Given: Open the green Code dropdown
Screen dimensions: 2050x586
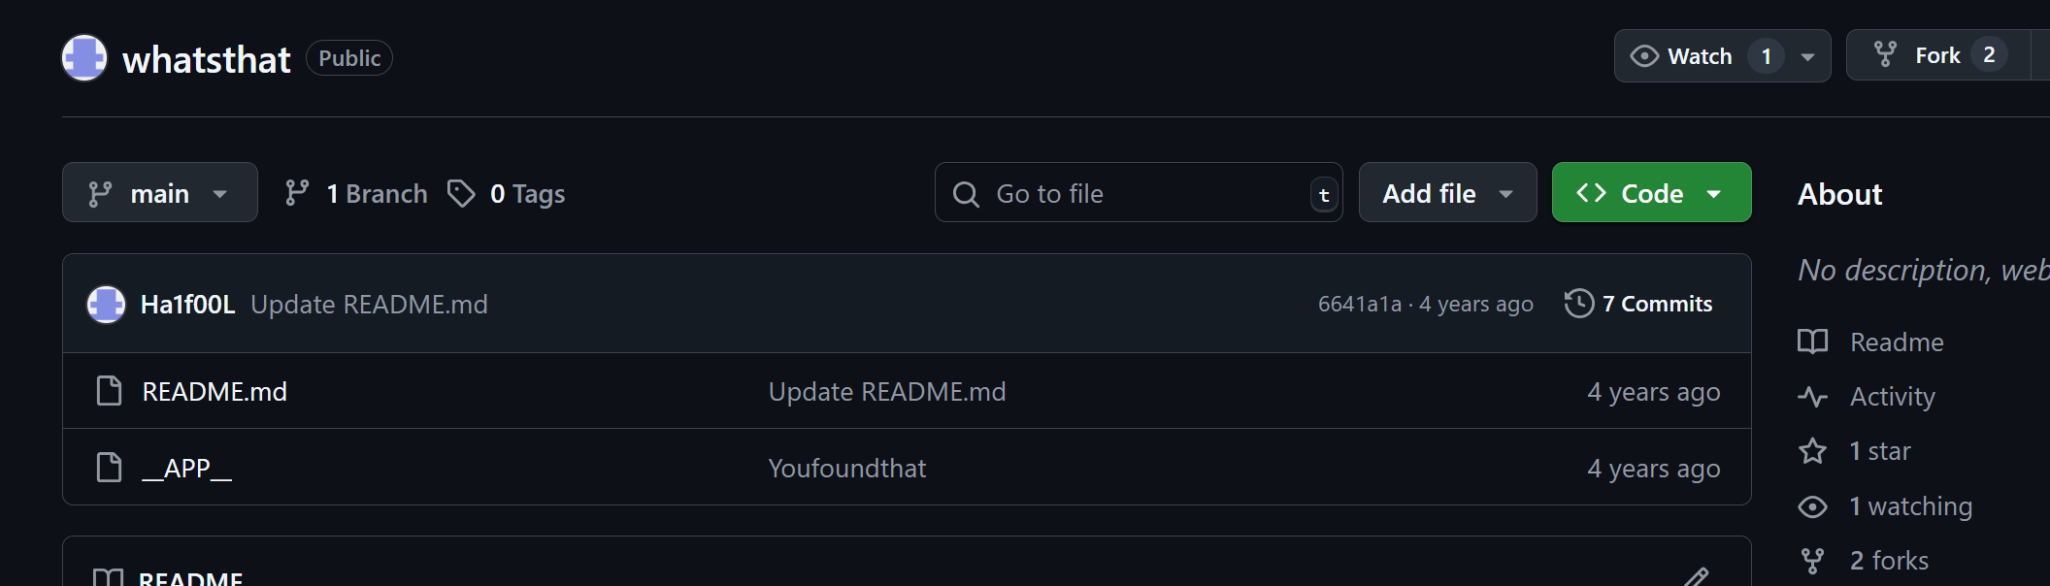Looking at the screenshot, I should click(1651, 193).
